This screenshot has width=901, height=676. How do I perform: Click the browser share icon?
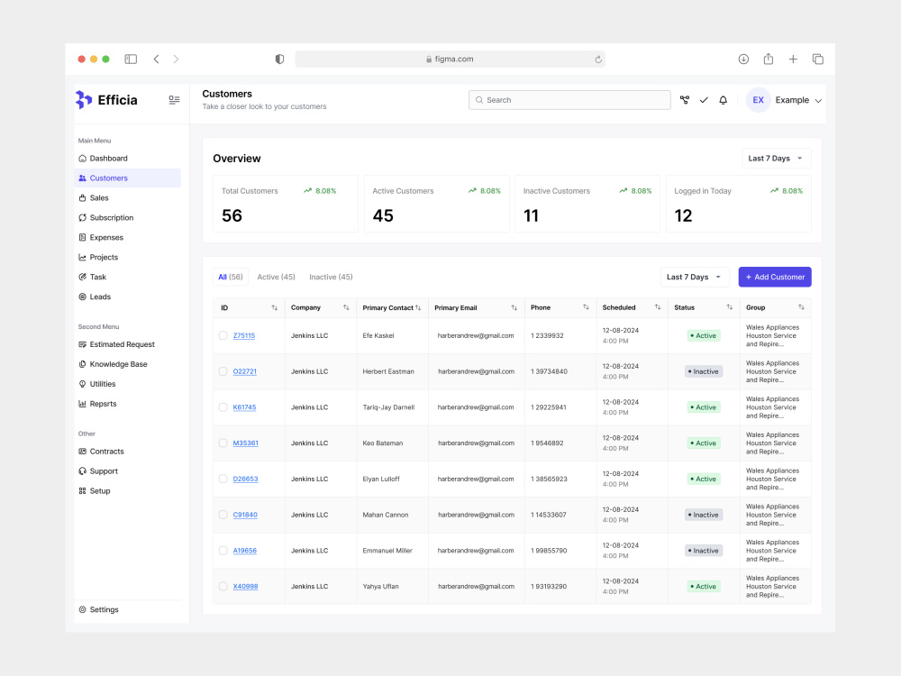[x=769, y=59]
